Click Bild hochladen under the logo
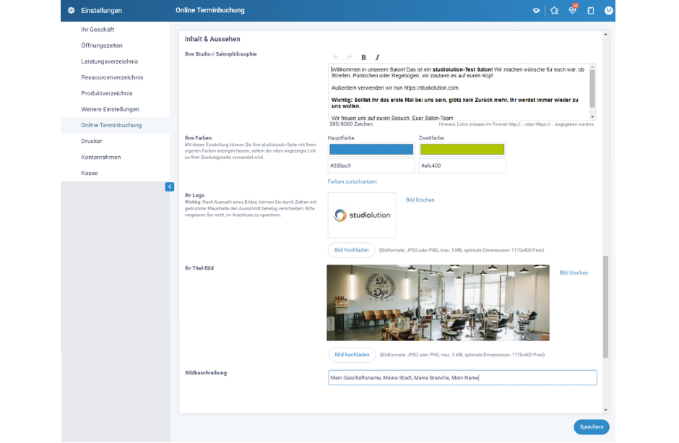This screenshot has width=679, height=443. 351,250
